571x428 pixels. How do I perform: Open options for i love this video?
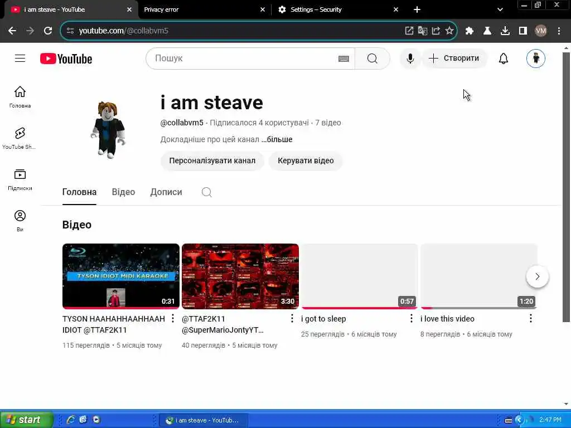pos(531,318)
